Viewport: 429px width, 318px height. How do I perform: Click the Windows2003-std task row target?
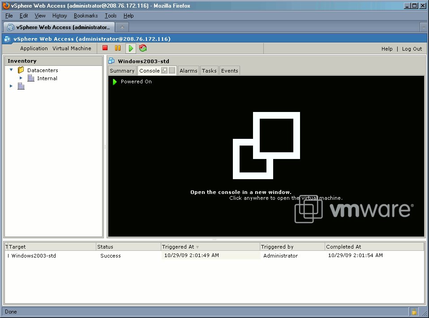(34, 256)
